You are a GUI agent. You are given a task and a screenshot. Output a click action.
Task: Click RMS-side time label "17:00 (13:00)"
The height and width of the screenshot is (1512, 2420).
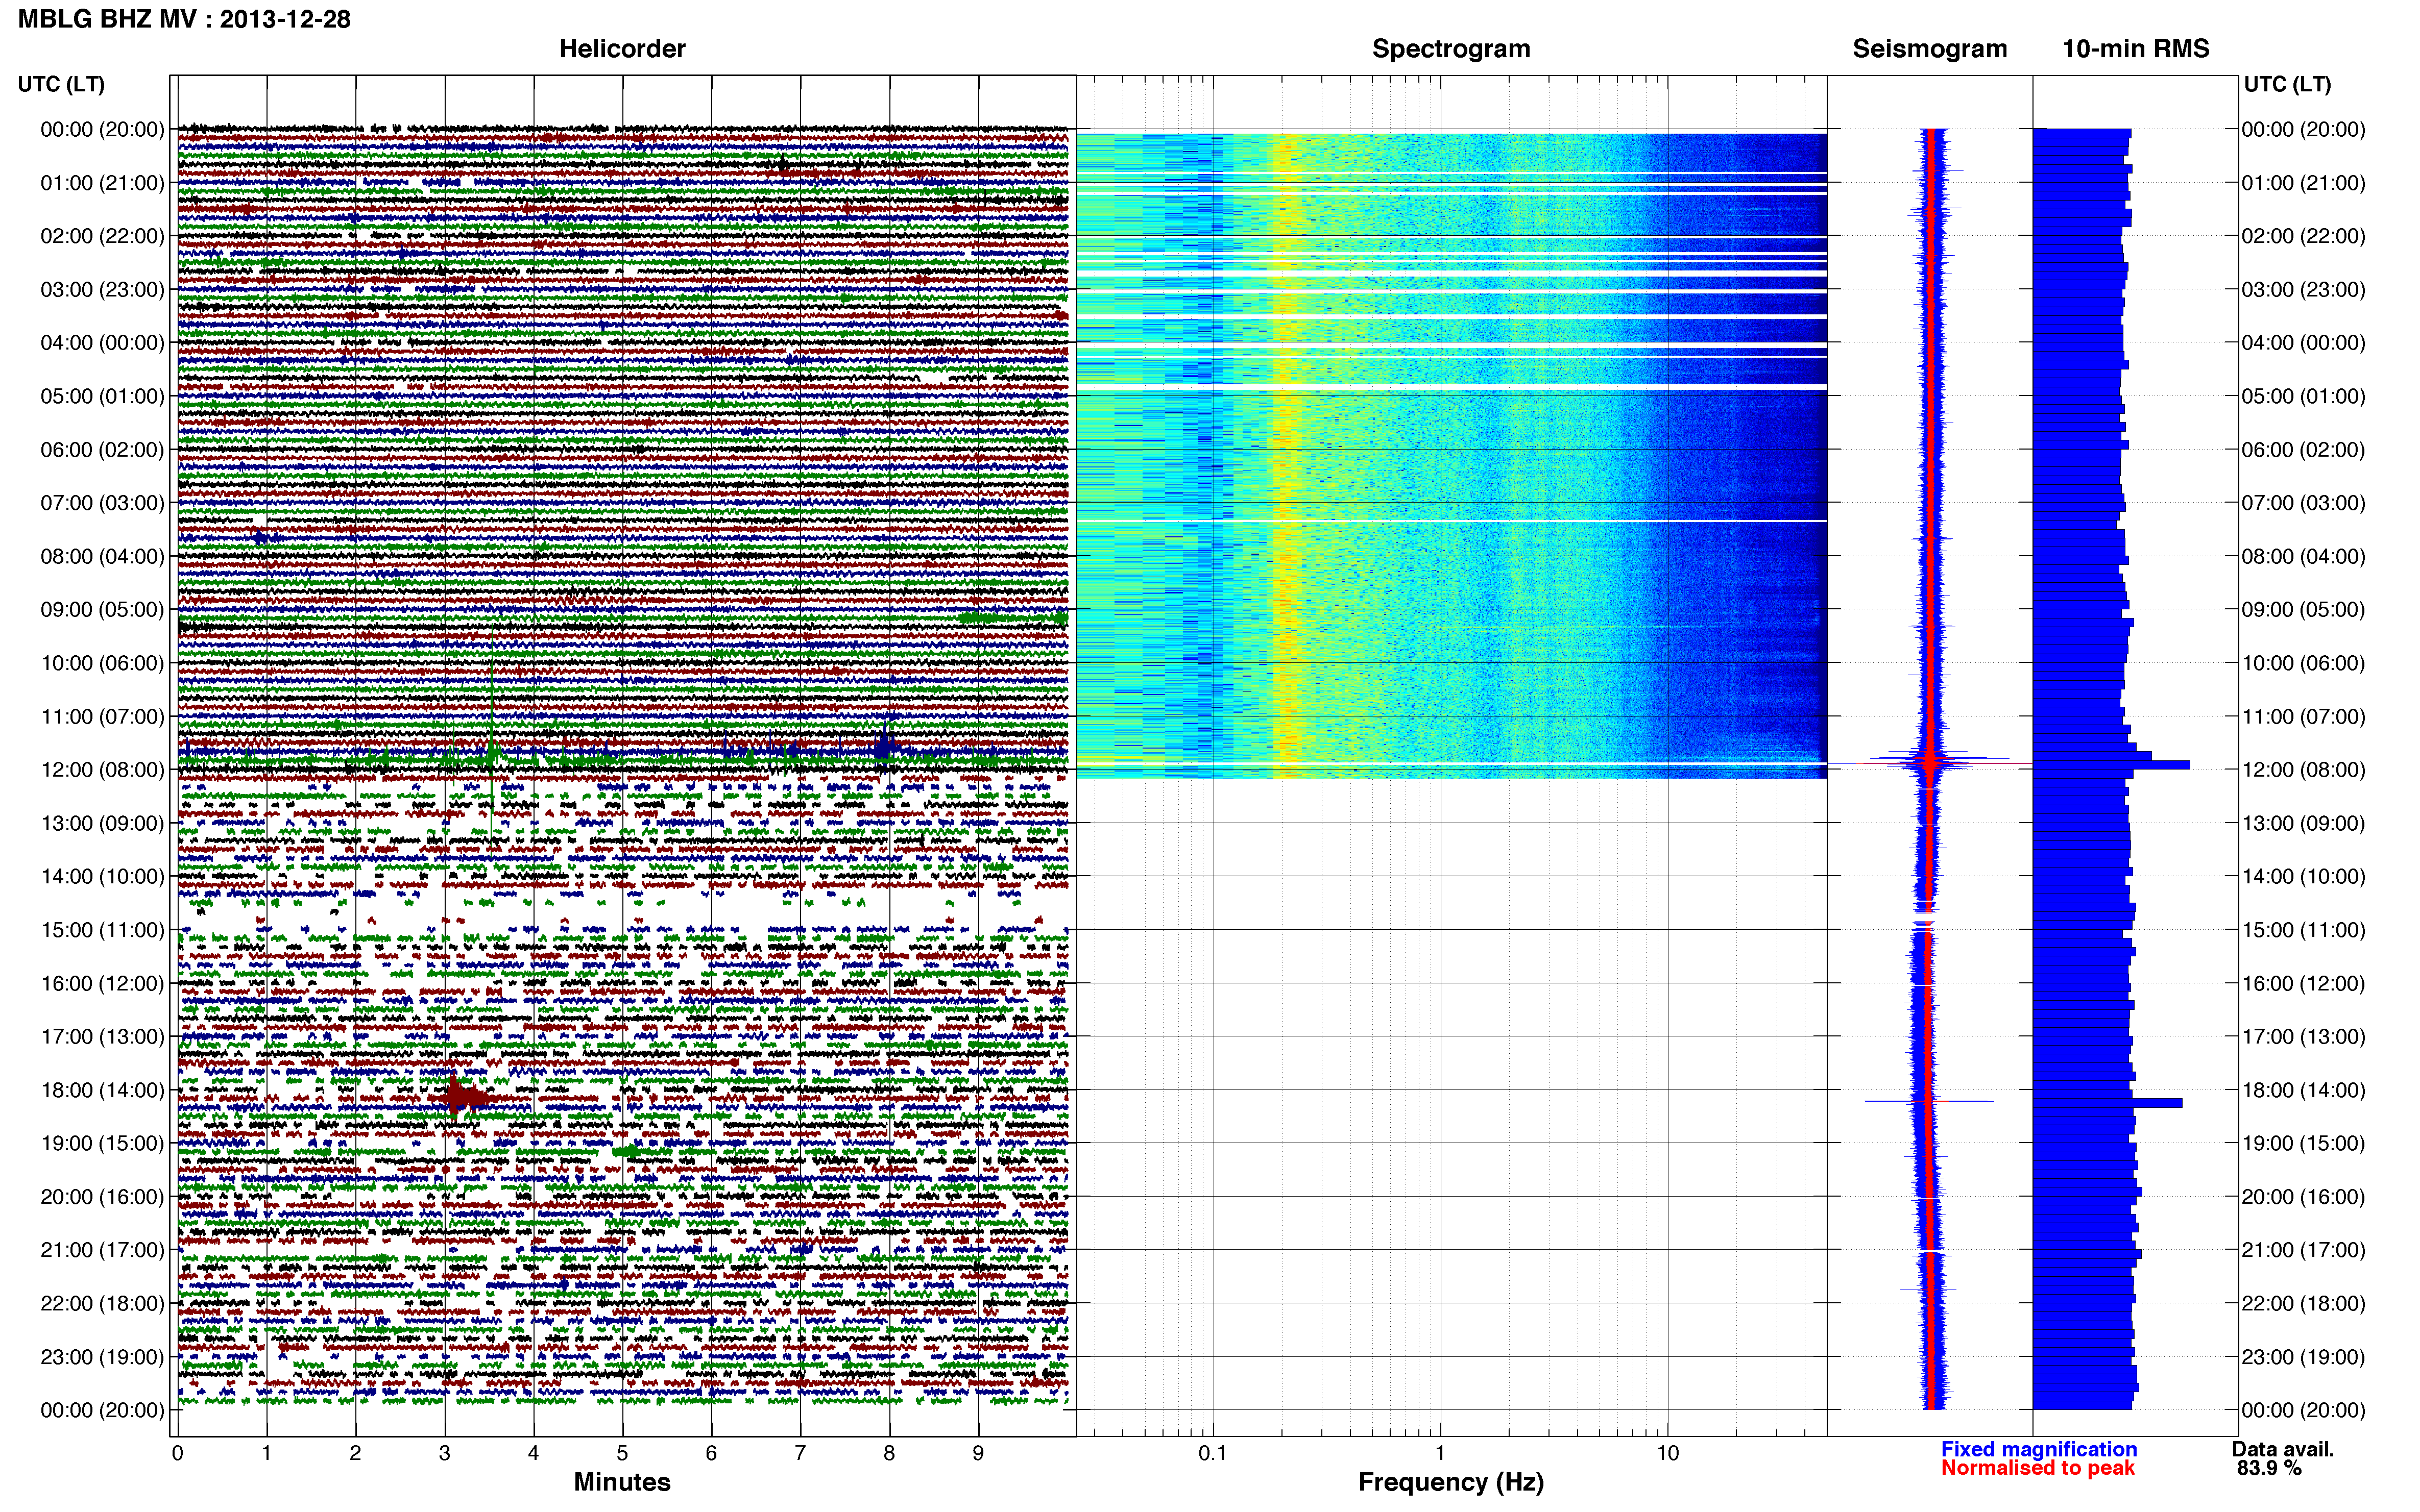(2303, 1037)
